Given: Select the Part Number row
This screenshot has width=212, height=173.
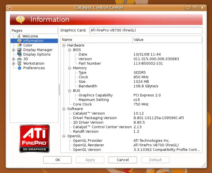Looking at the screenshot, I should tap(131, 64).
